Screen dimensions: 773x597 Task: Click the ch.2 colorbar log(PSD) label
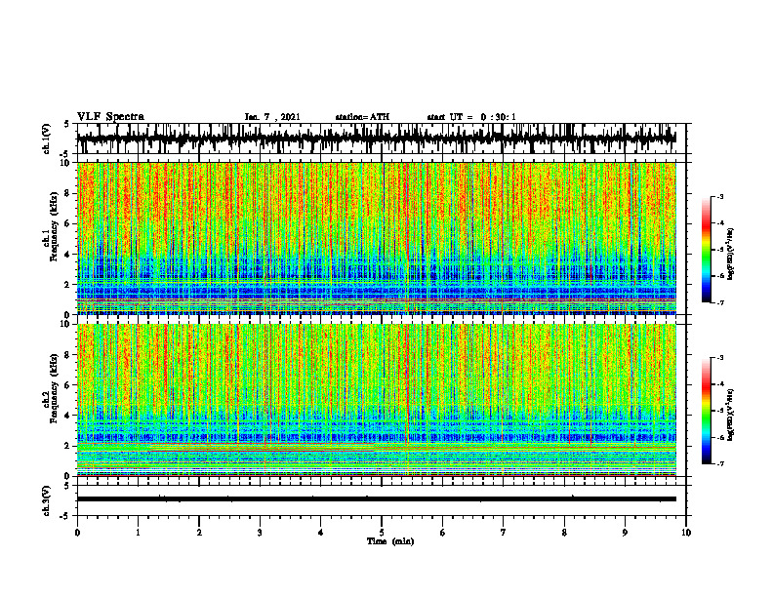click(x=731, y=415)
